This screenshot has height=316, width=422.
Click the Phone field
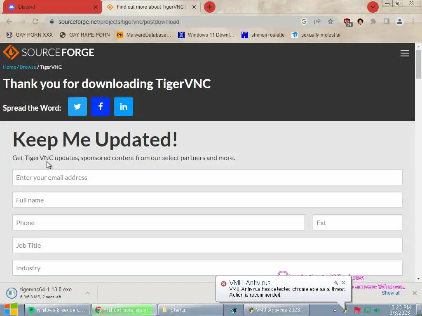coord(159,223)
